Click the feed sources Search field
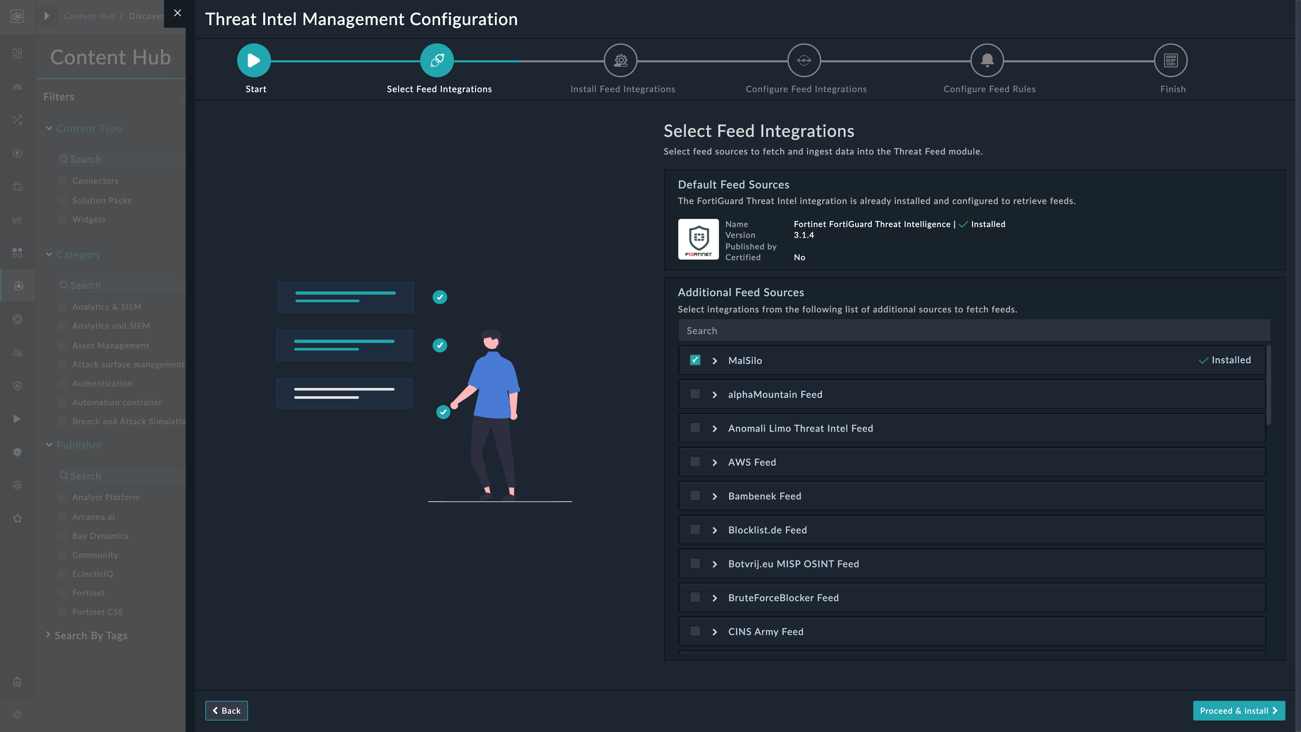 (x=973, y=330)
